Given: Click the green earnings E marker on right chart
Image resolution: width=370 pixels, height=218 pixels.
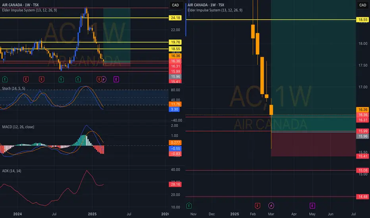Looking at the screenshot, I should [189, 206].
